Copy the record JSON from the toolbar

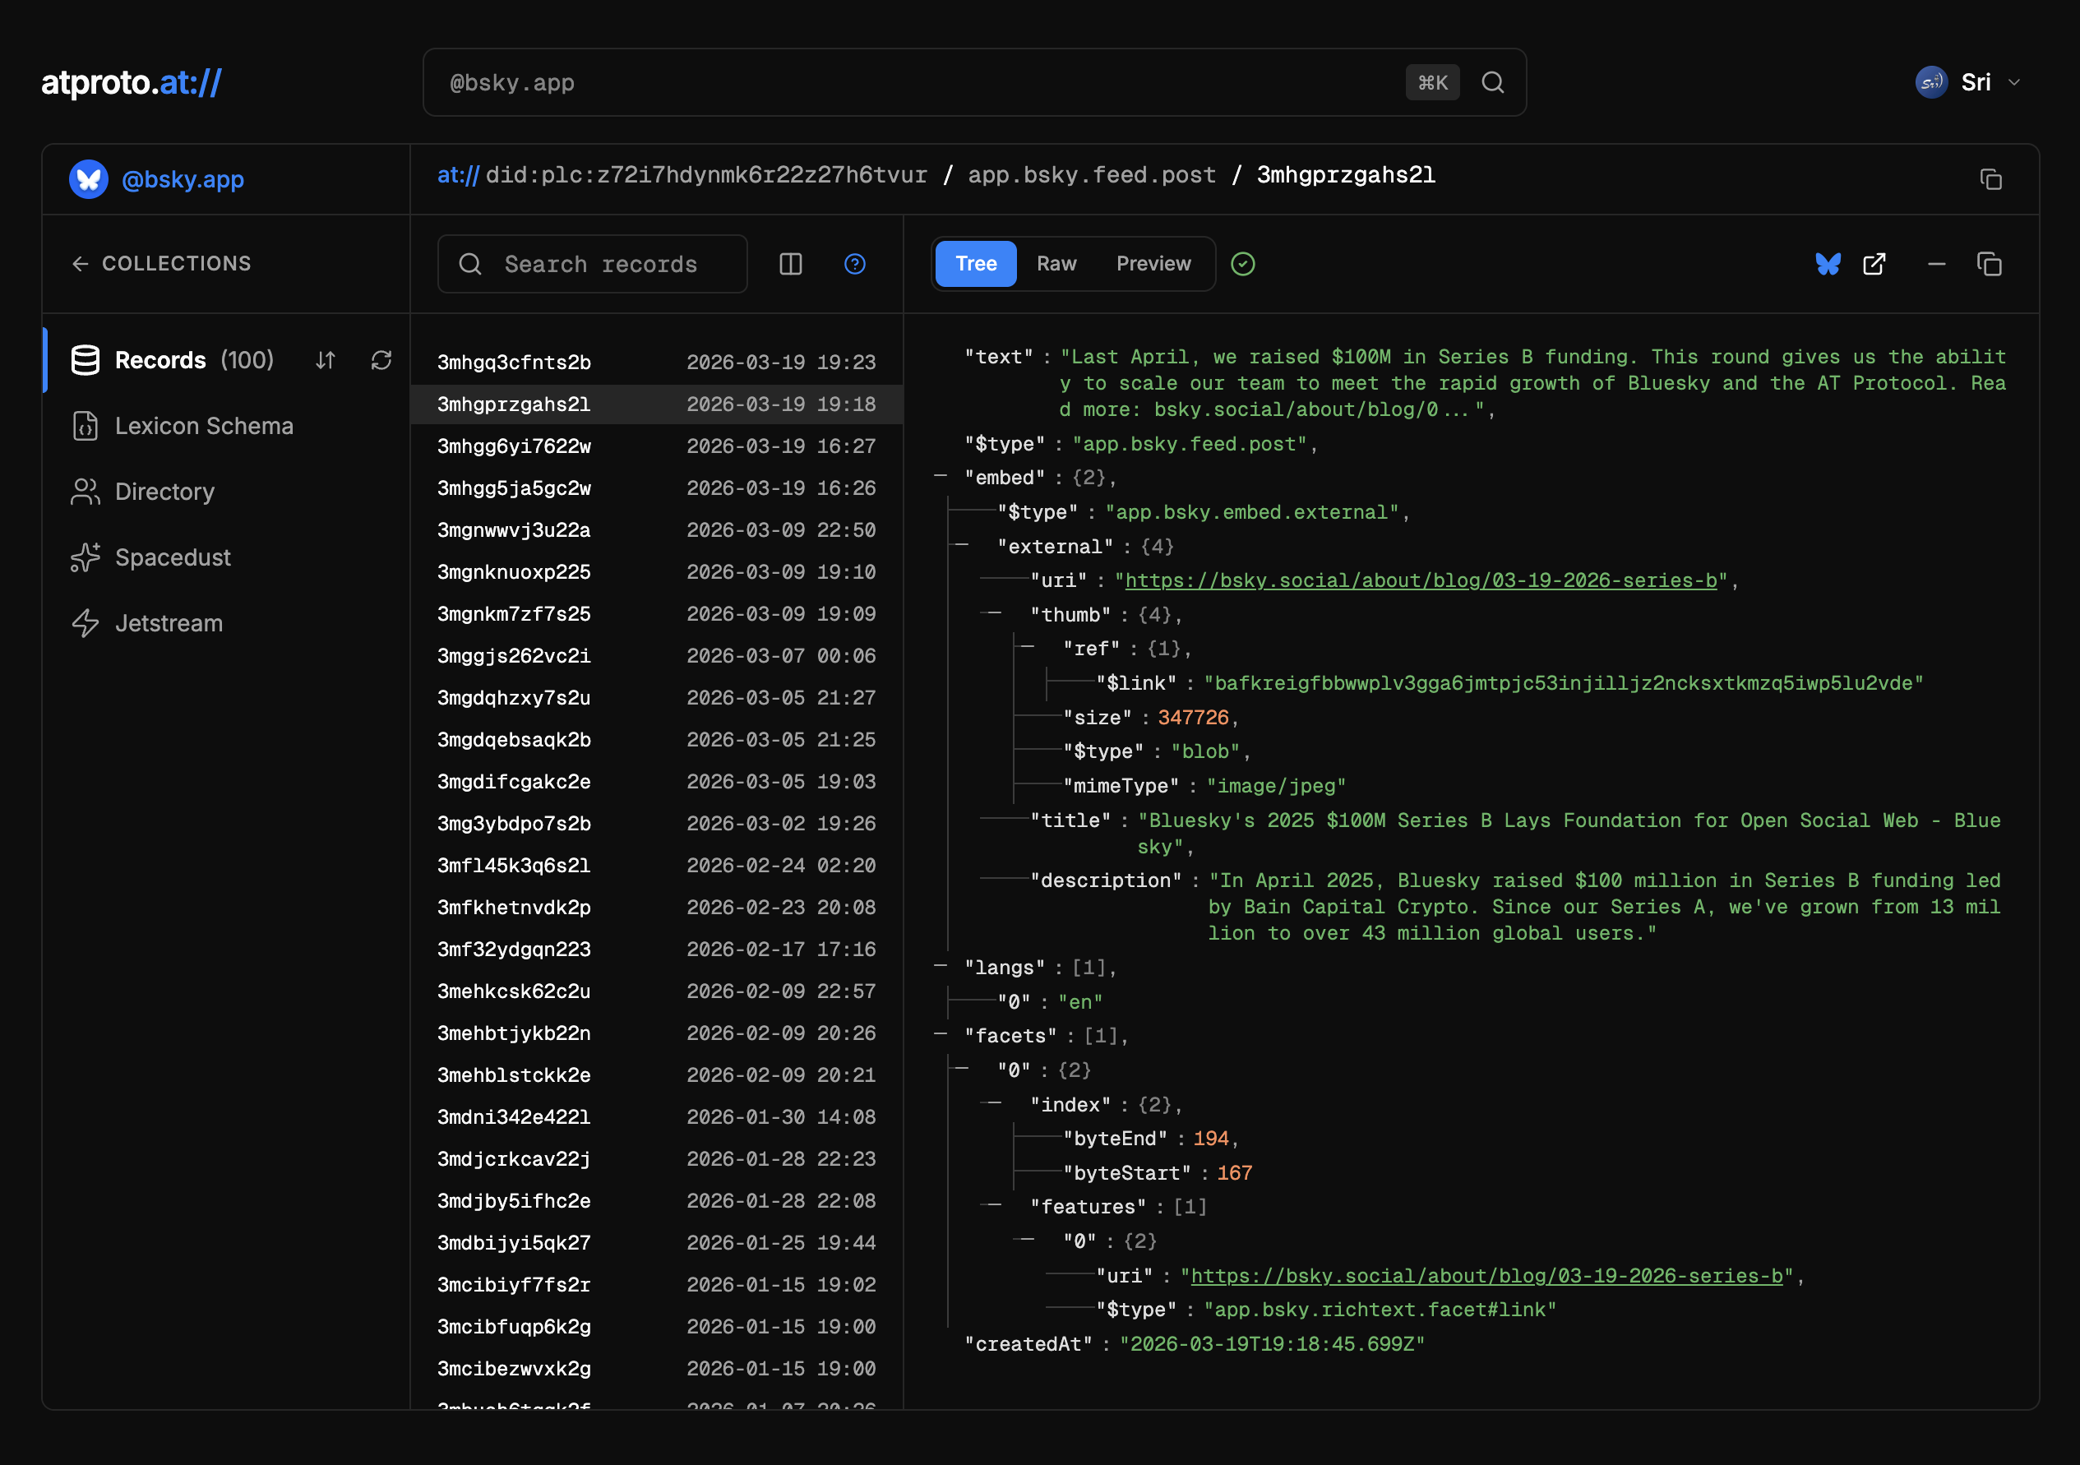[1990, 264]
